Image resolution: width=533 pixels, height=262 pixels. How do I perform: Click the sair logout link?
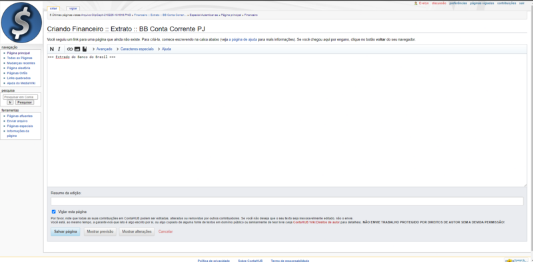[x=522, y=3]
